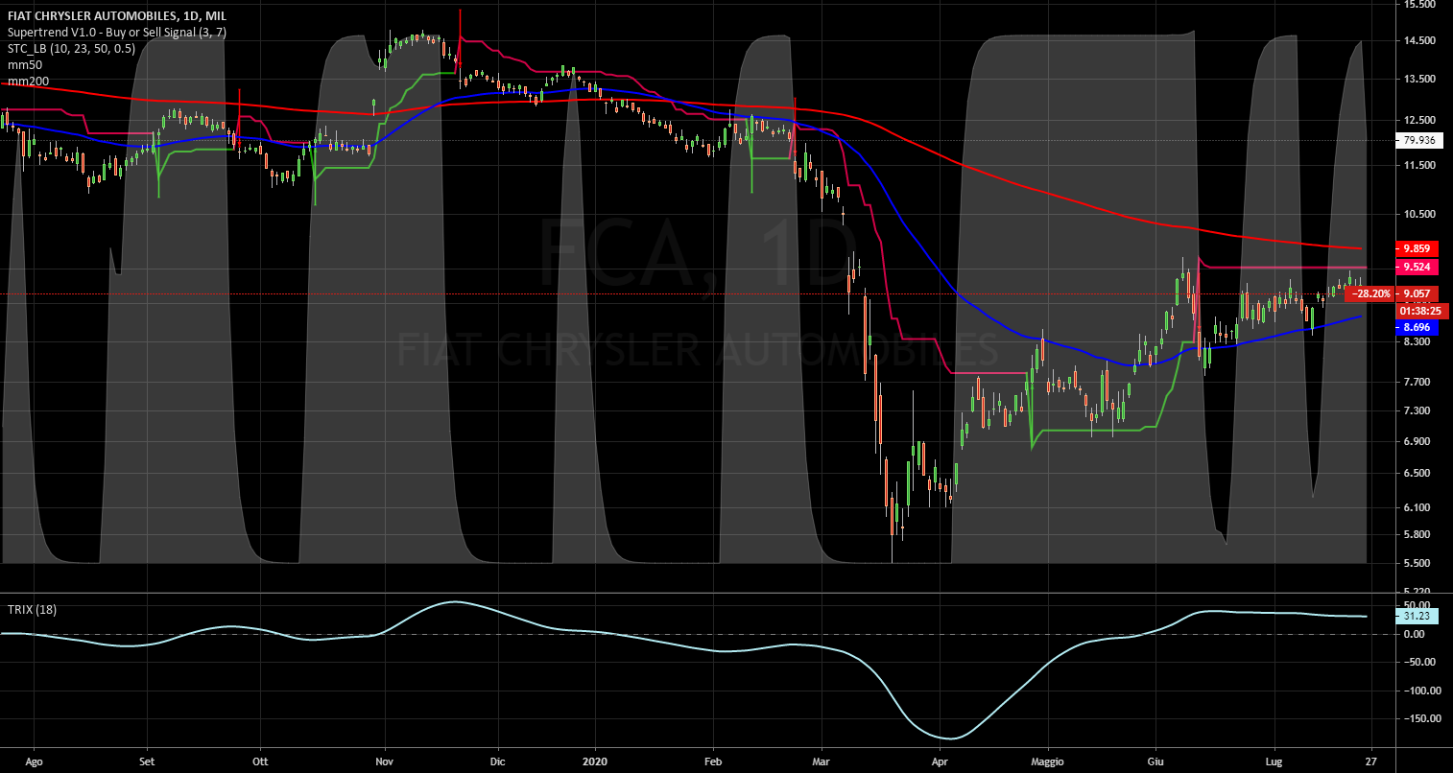The image size is (1453, 773).
Task: Click the 9.859 mm200 price tag
Action: pos(1417,248)
